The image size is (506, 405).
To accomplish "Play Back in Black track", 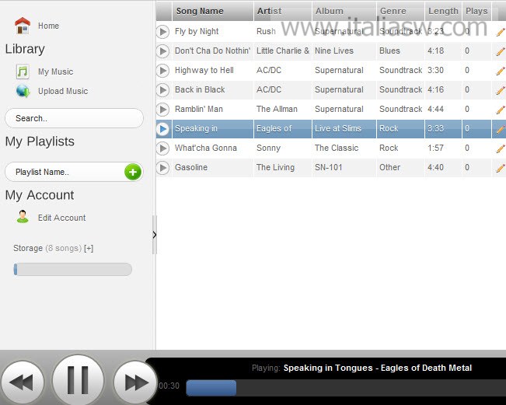I will 163,89.
